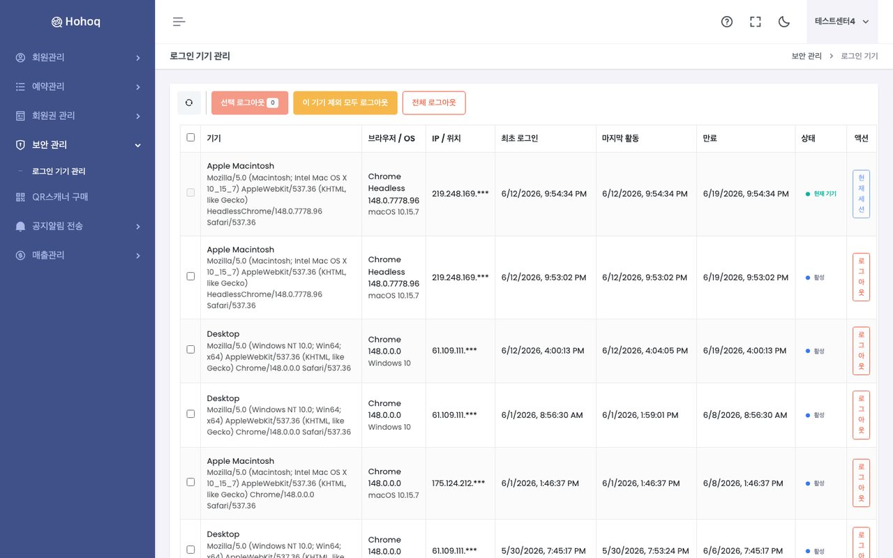Toggle the select-all header checkbox
This screenshot has width=893, height=558.
190,137
